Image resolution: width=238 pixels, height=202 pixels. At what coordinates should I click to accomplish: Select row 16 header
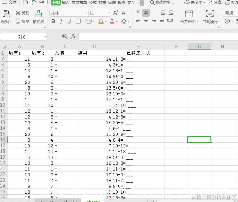(x=4, y=140)
